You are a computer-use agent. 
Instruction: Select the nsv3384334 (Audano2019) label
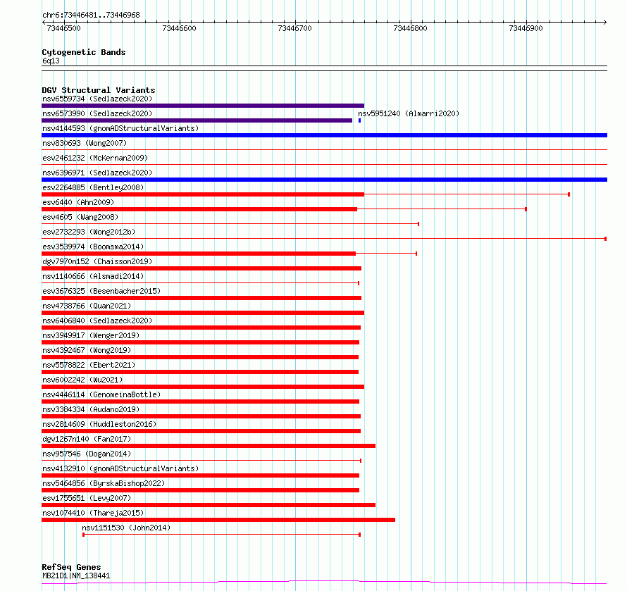[x=91, y=409]
